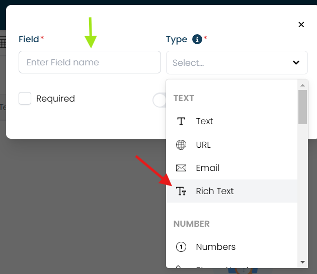Click the Email envelope icon

[x=181, y=168]
